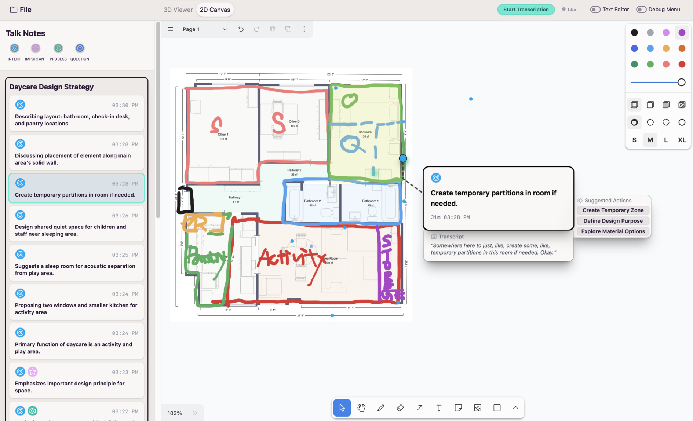Open the note about describing layout

(x=77, y=114)
